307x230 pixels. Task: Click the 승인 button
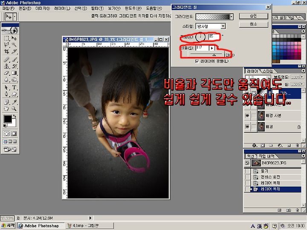tap(253, 16)
